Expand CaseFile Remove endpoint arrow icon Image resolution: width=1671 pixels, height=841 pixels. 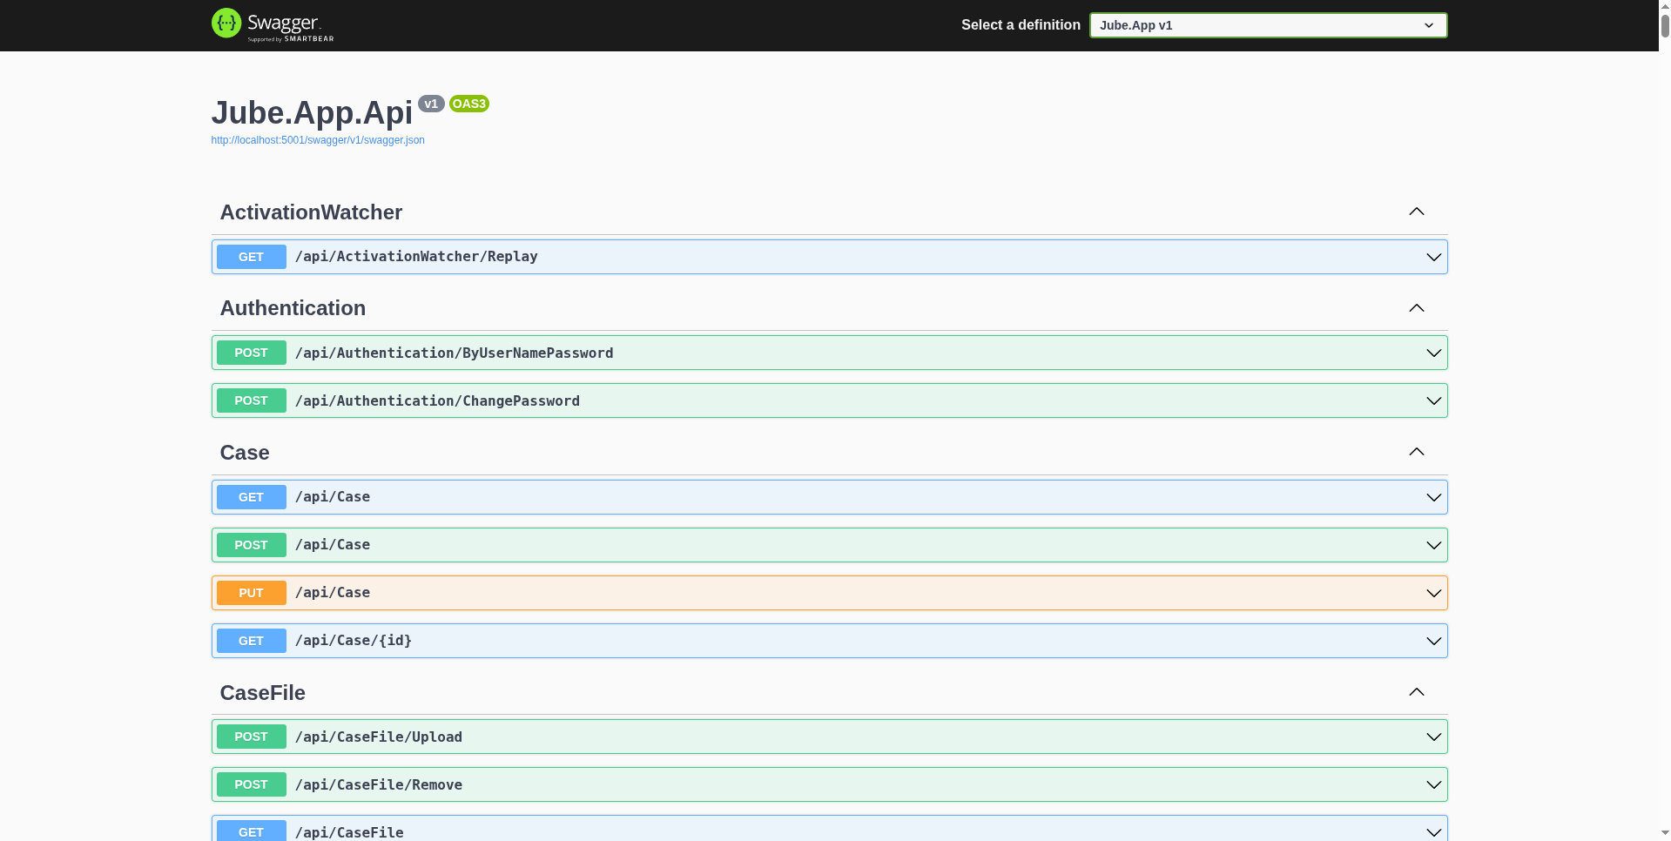(x=1432, y=784)
